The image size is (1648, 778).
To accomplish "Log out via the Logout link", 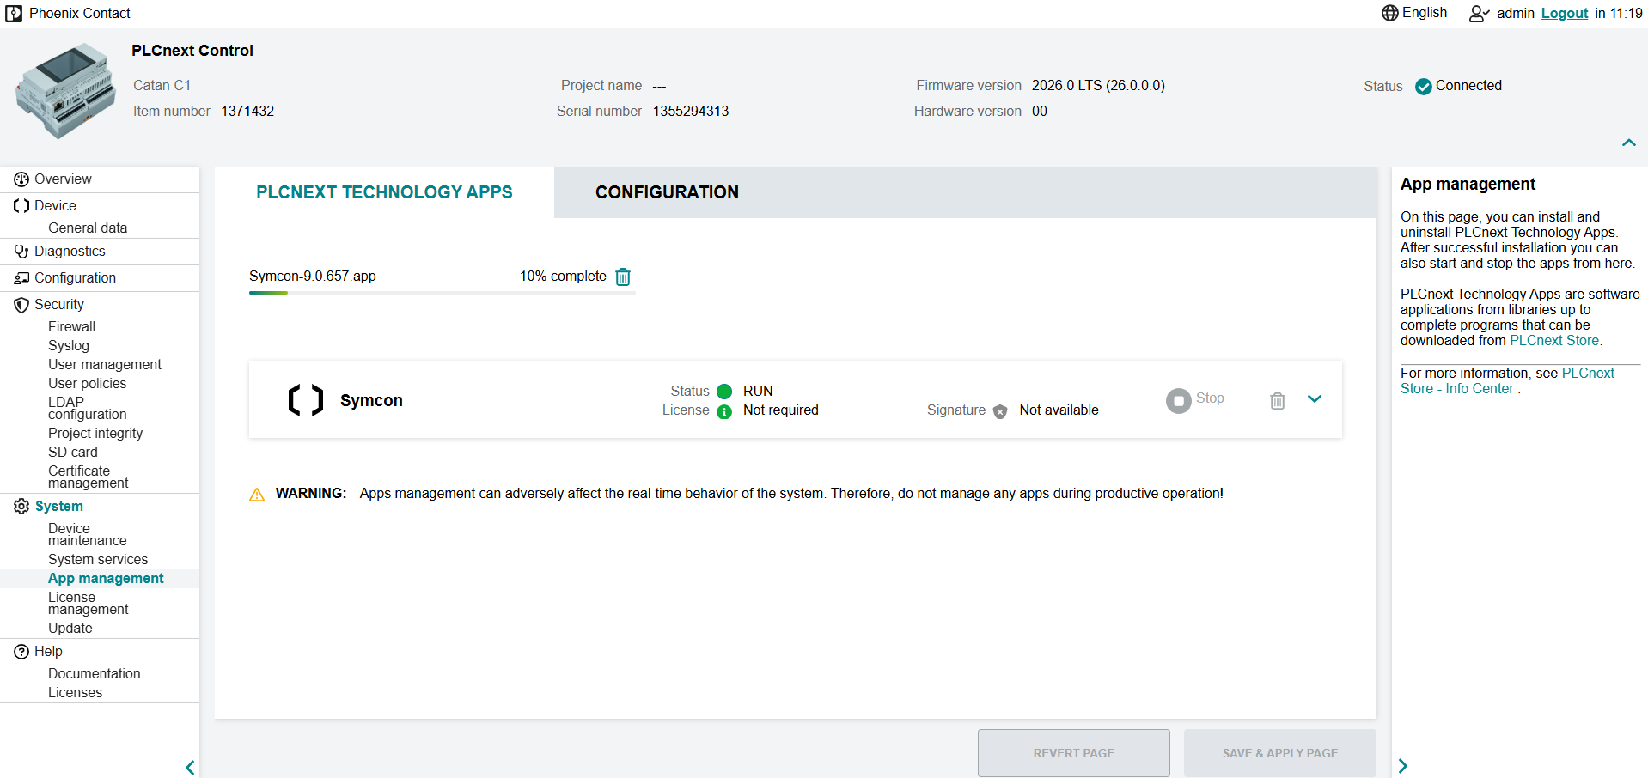I will click(x=1564, y=13).
